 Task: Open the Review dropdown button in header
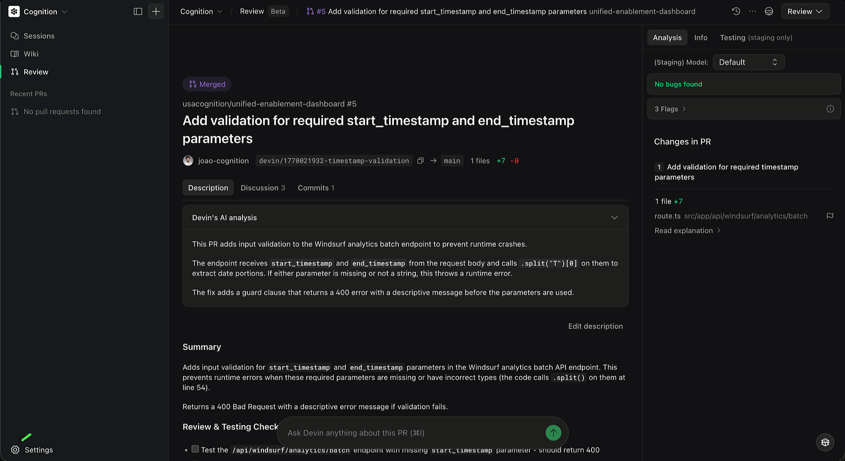805,11
